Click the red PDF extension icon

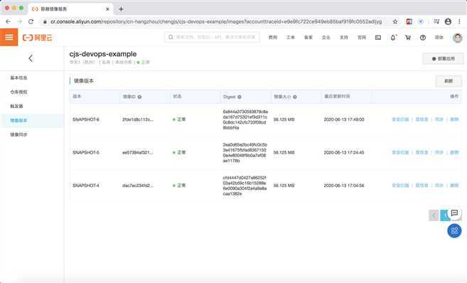[x=409, y=21]
